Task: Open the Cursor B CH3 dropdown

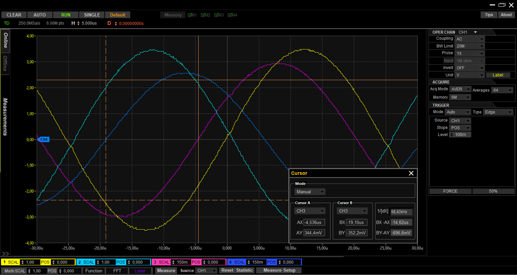Action: 352,211
